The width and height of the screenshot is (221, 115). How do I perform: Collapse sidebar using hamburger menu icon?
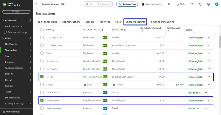(37, 4)
